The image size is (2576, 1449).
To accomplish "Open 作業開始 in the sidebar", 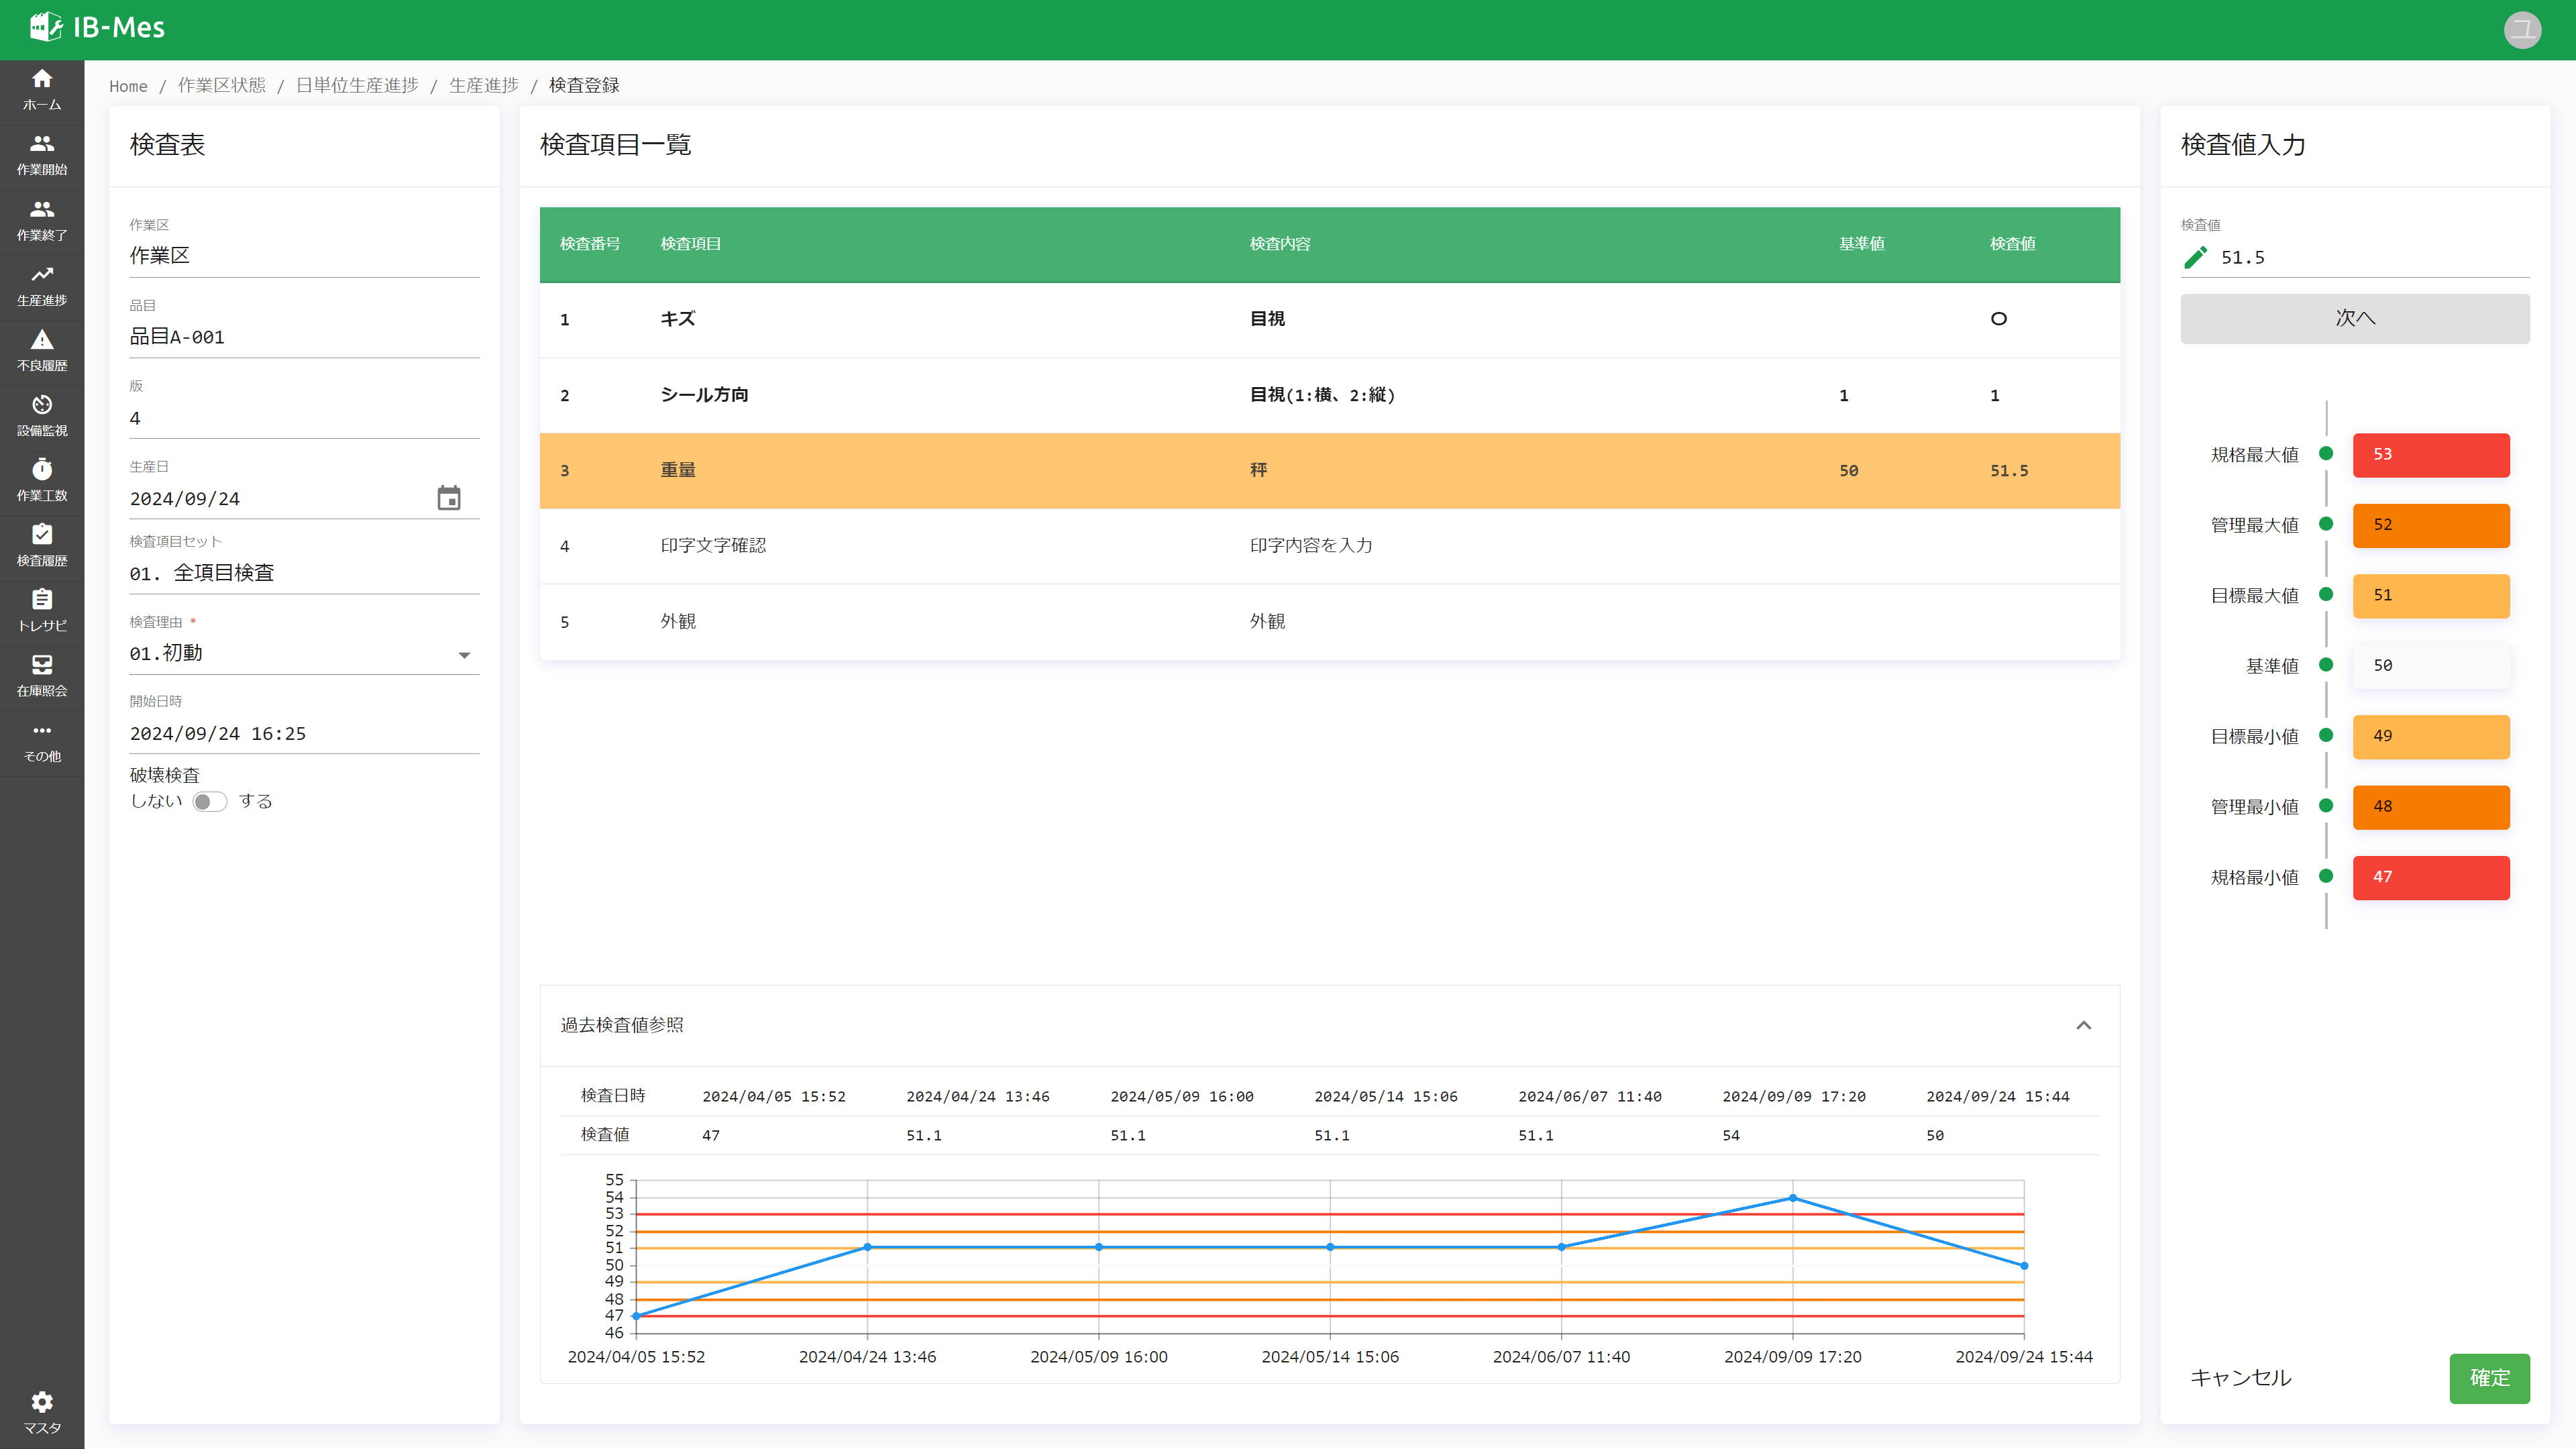I will pos(42,155).
